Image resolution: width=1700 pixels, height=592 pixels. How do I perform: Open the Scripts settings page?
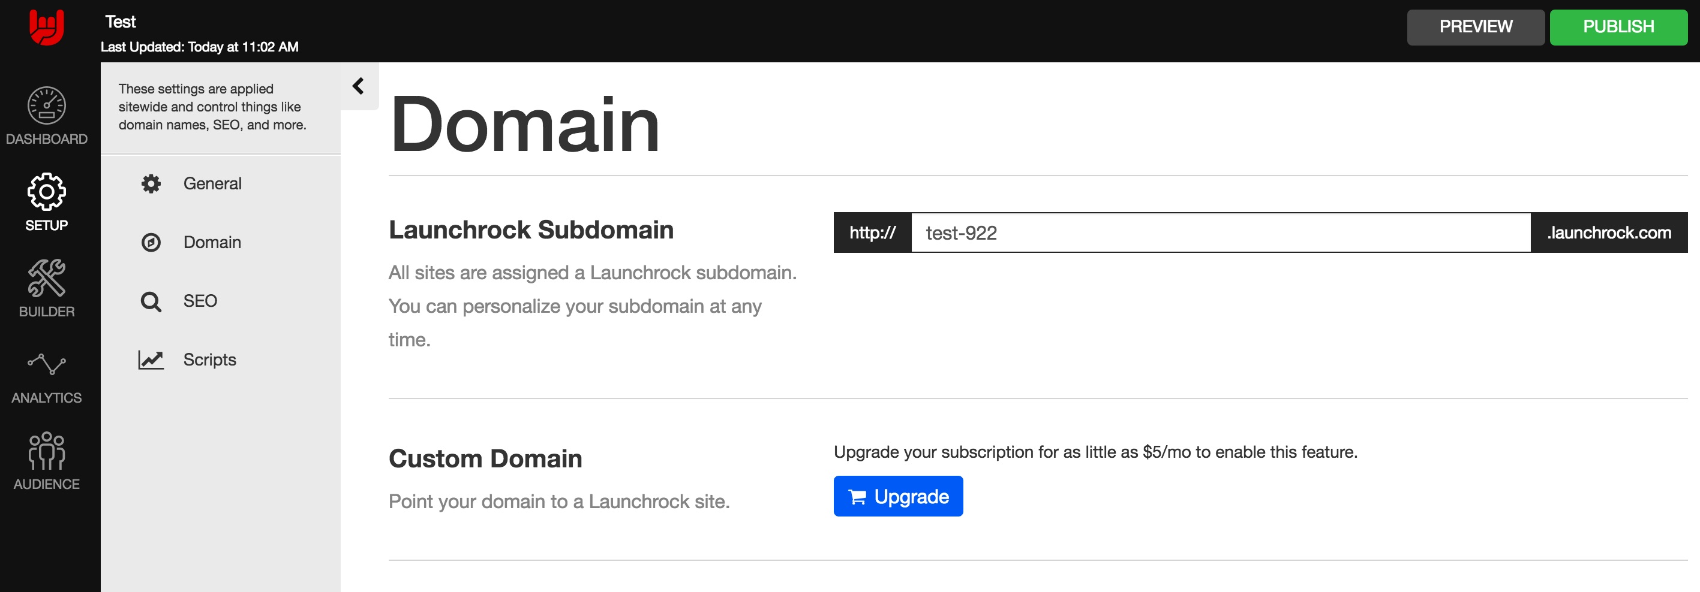[209, 360]
